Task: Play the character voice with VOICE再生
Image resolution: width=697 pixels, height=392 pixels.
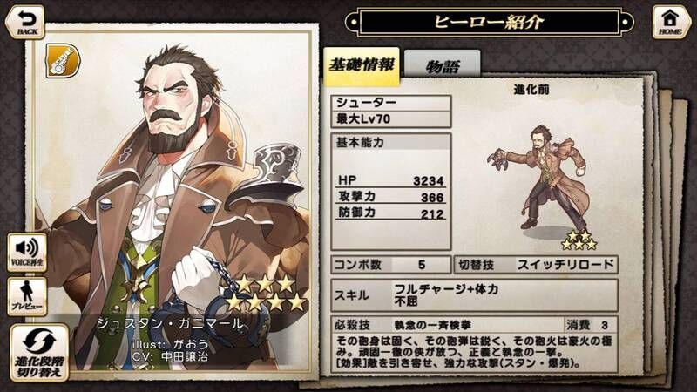Action: 27,252
